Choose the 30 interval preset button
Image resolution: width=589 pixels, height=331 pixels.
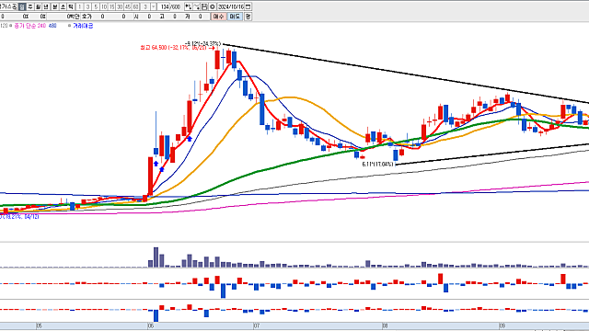120,6
